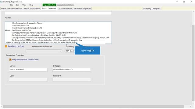Viewport: 195px width, 109px height.
Task: Click the 'Integrated Windows Authentication' label
Action: pos(25,60)
